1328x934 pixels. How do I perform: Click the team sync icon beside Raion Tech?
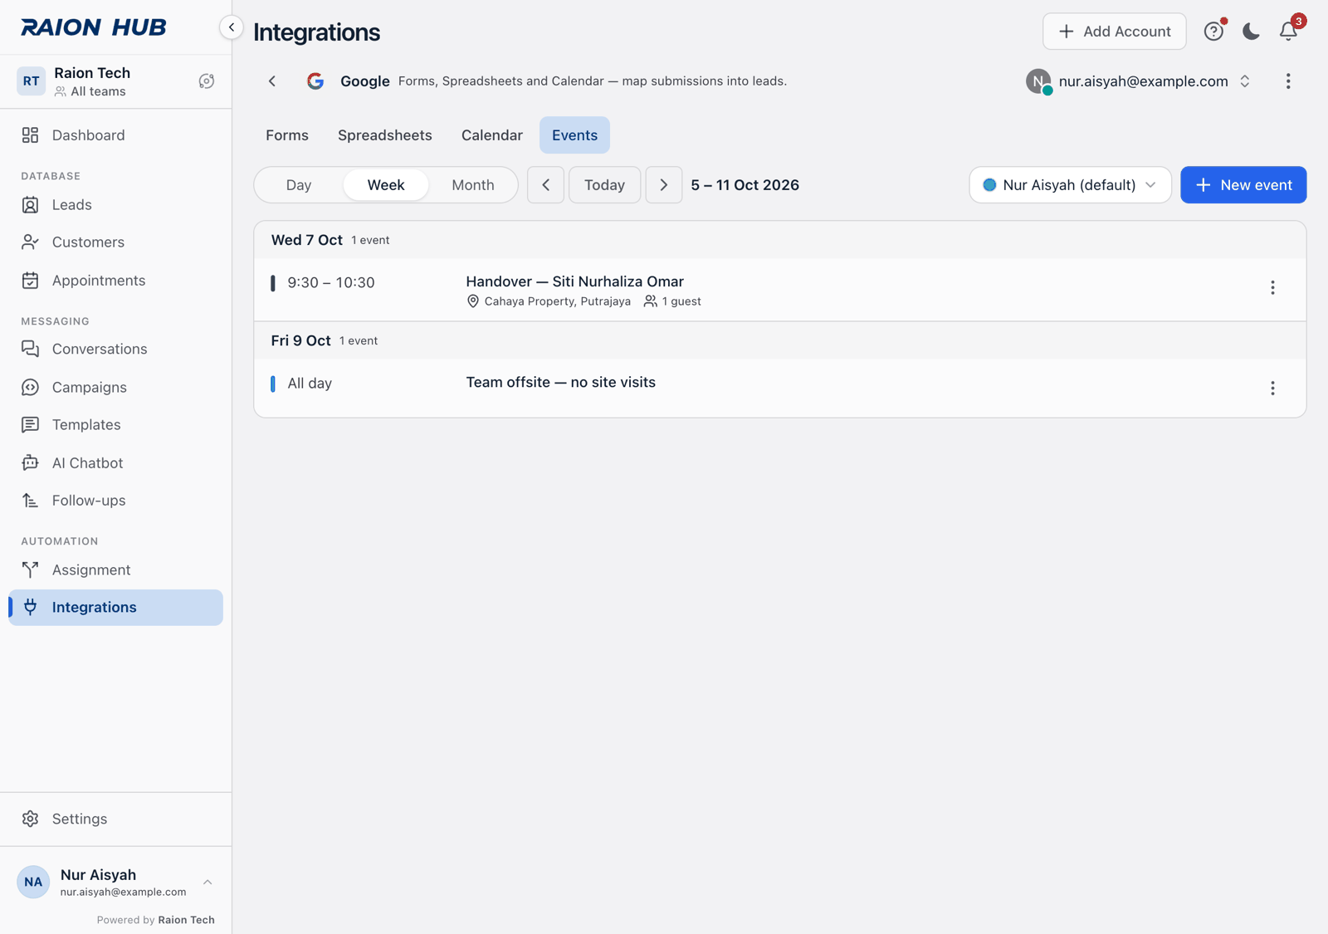tap(207, 81)
